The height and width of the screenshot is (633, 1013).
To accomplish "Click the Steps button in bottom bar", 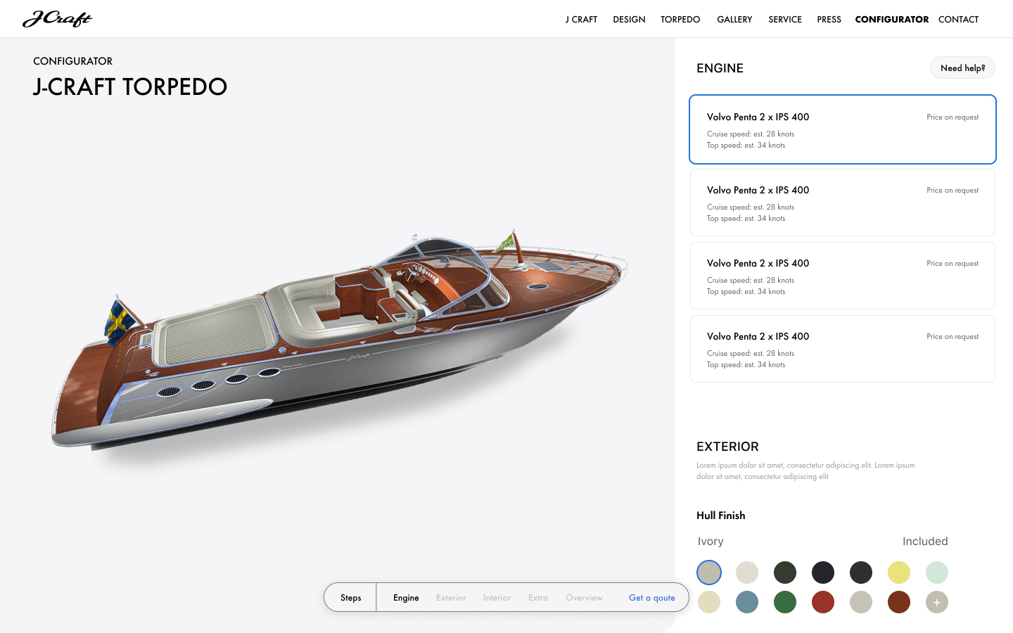I will pos(350,598).
